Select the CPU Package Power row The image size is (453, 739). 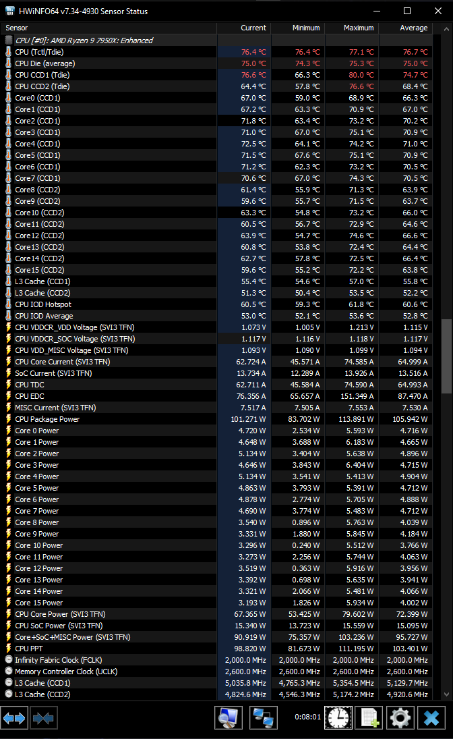[x=216, y=419]
